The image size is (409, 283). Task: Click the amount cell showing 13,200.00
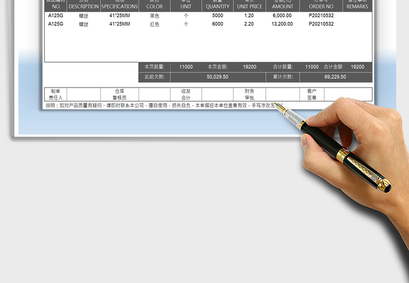[x=283, y=24]
